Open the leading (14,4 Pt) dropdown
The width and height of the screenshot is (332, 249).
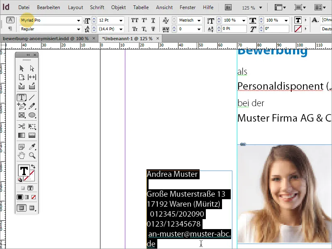point(121,29)
